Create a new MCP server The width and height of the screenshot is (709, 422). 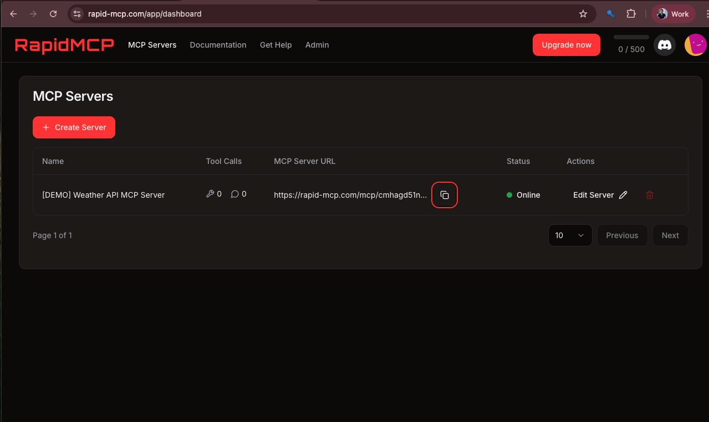coord(74,127)
